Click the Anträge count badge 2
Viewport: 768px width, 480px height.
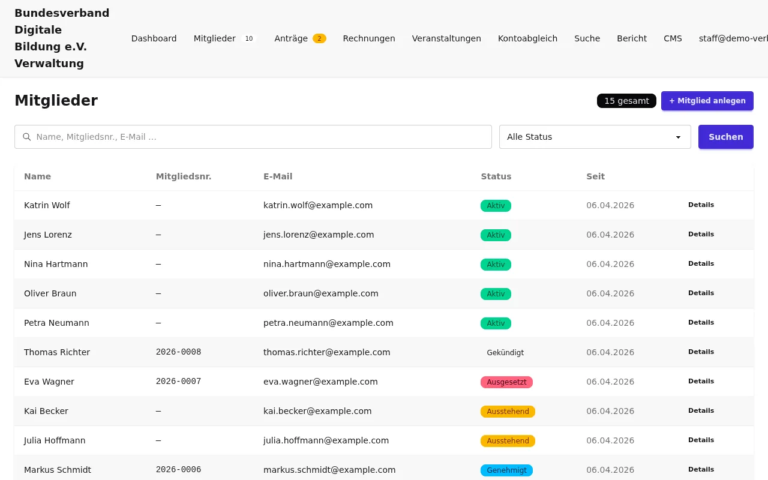point(319,38)
